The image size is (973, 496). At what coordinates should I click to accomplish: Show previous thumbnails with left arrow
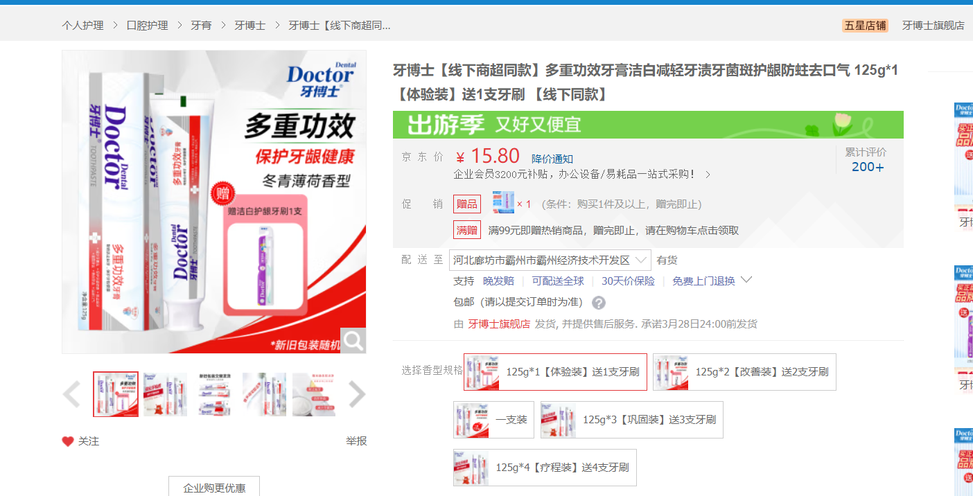[x=72, y=395]
